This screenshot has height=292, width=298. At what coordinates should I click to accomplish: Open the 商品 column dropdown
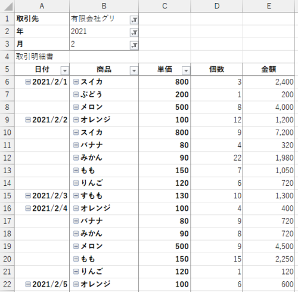pyautogui.click(x=134, y=70)
